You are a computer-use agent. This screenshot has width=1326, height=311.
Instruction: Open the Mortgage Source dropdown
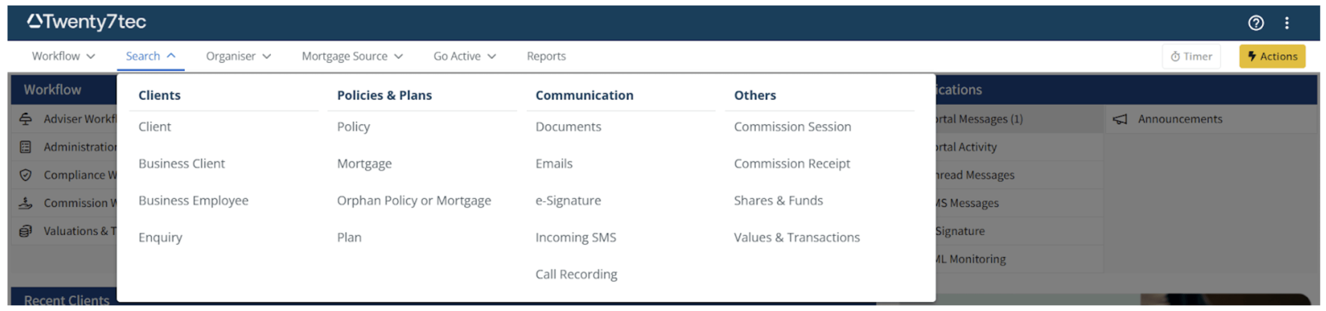pyautogui.click(x=351, y=56)
